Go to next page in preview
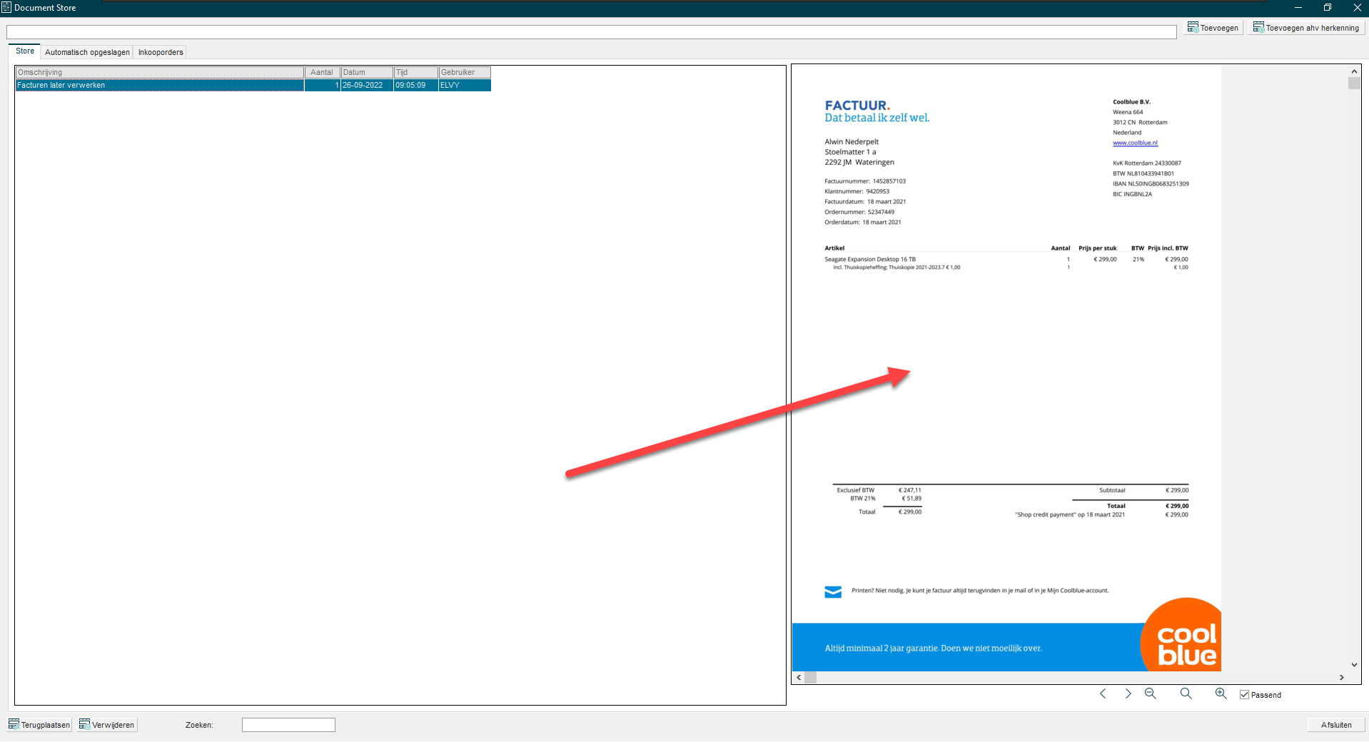Viewport: 1369px width, 742px height. 1128,693
